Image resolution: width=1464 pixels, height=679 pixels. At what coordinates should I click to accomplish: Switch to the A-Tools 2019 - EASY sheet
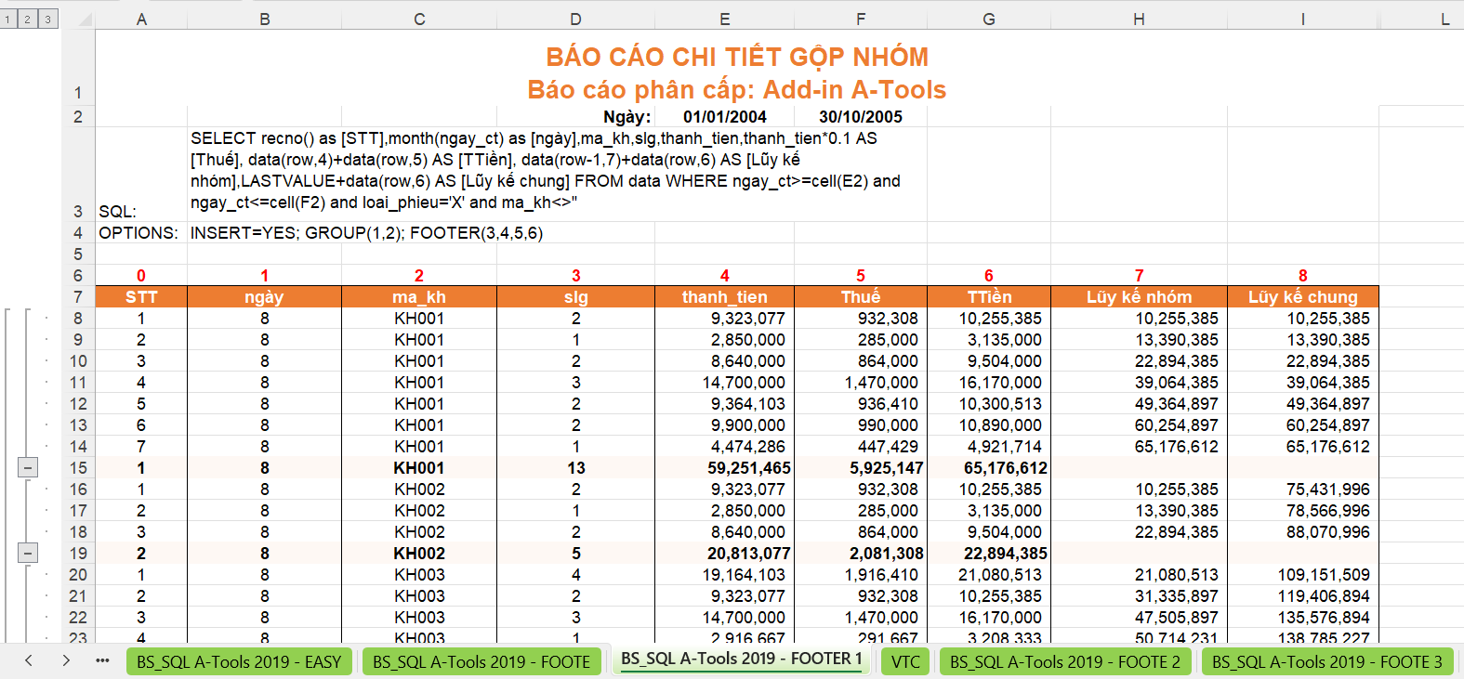(238, 661)
